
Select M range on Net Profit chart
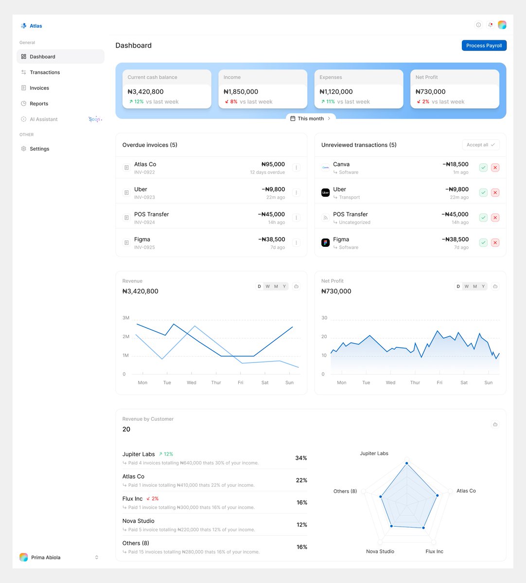(475, 286)
